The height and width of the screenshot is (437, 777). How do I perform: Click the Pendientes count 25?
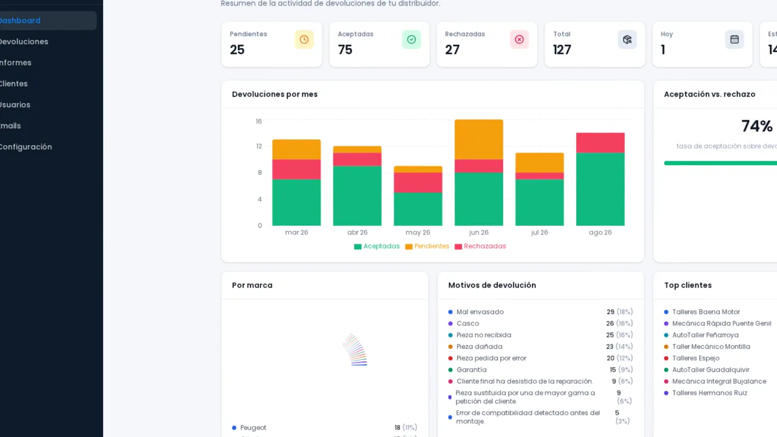(237, 50)
